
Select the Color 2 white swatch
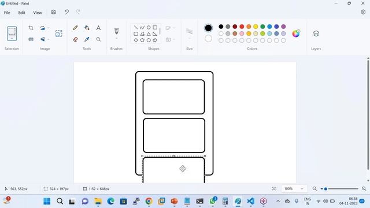(x=208, y=39)
